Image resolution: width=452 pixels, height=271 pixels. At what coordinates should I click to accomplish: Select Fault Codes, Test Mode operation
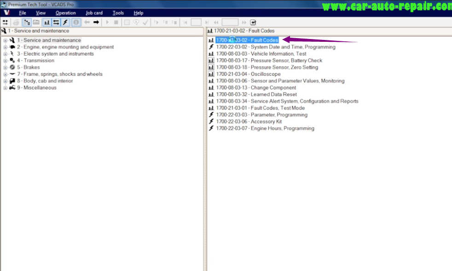261,108
